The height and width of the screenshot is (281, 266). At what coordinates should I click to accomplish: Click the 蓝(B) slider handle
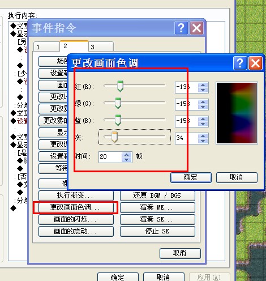pos(118,120)
